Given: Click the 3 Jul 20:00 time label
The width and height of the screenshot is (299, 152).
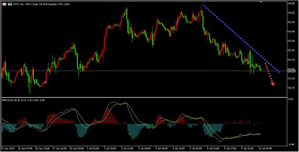Looking at the screenshot, I should tap(162, 148).
